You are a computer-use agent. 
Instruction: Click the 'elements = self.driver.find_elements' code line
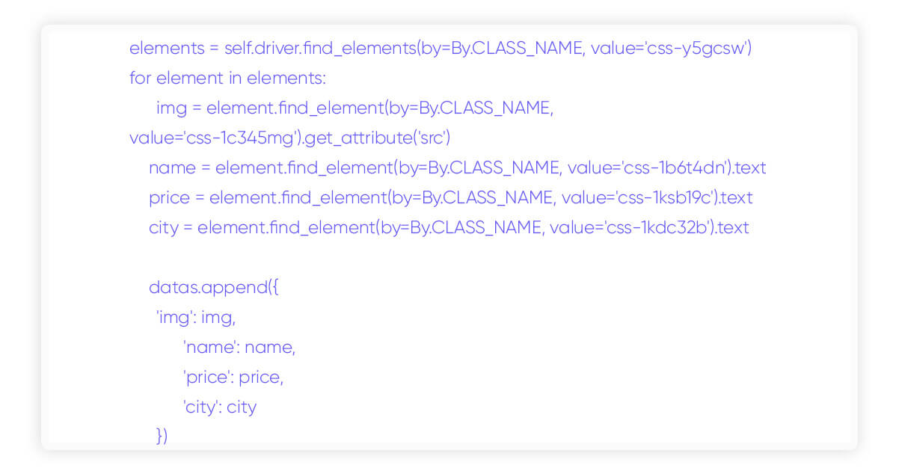coord(441,49)
